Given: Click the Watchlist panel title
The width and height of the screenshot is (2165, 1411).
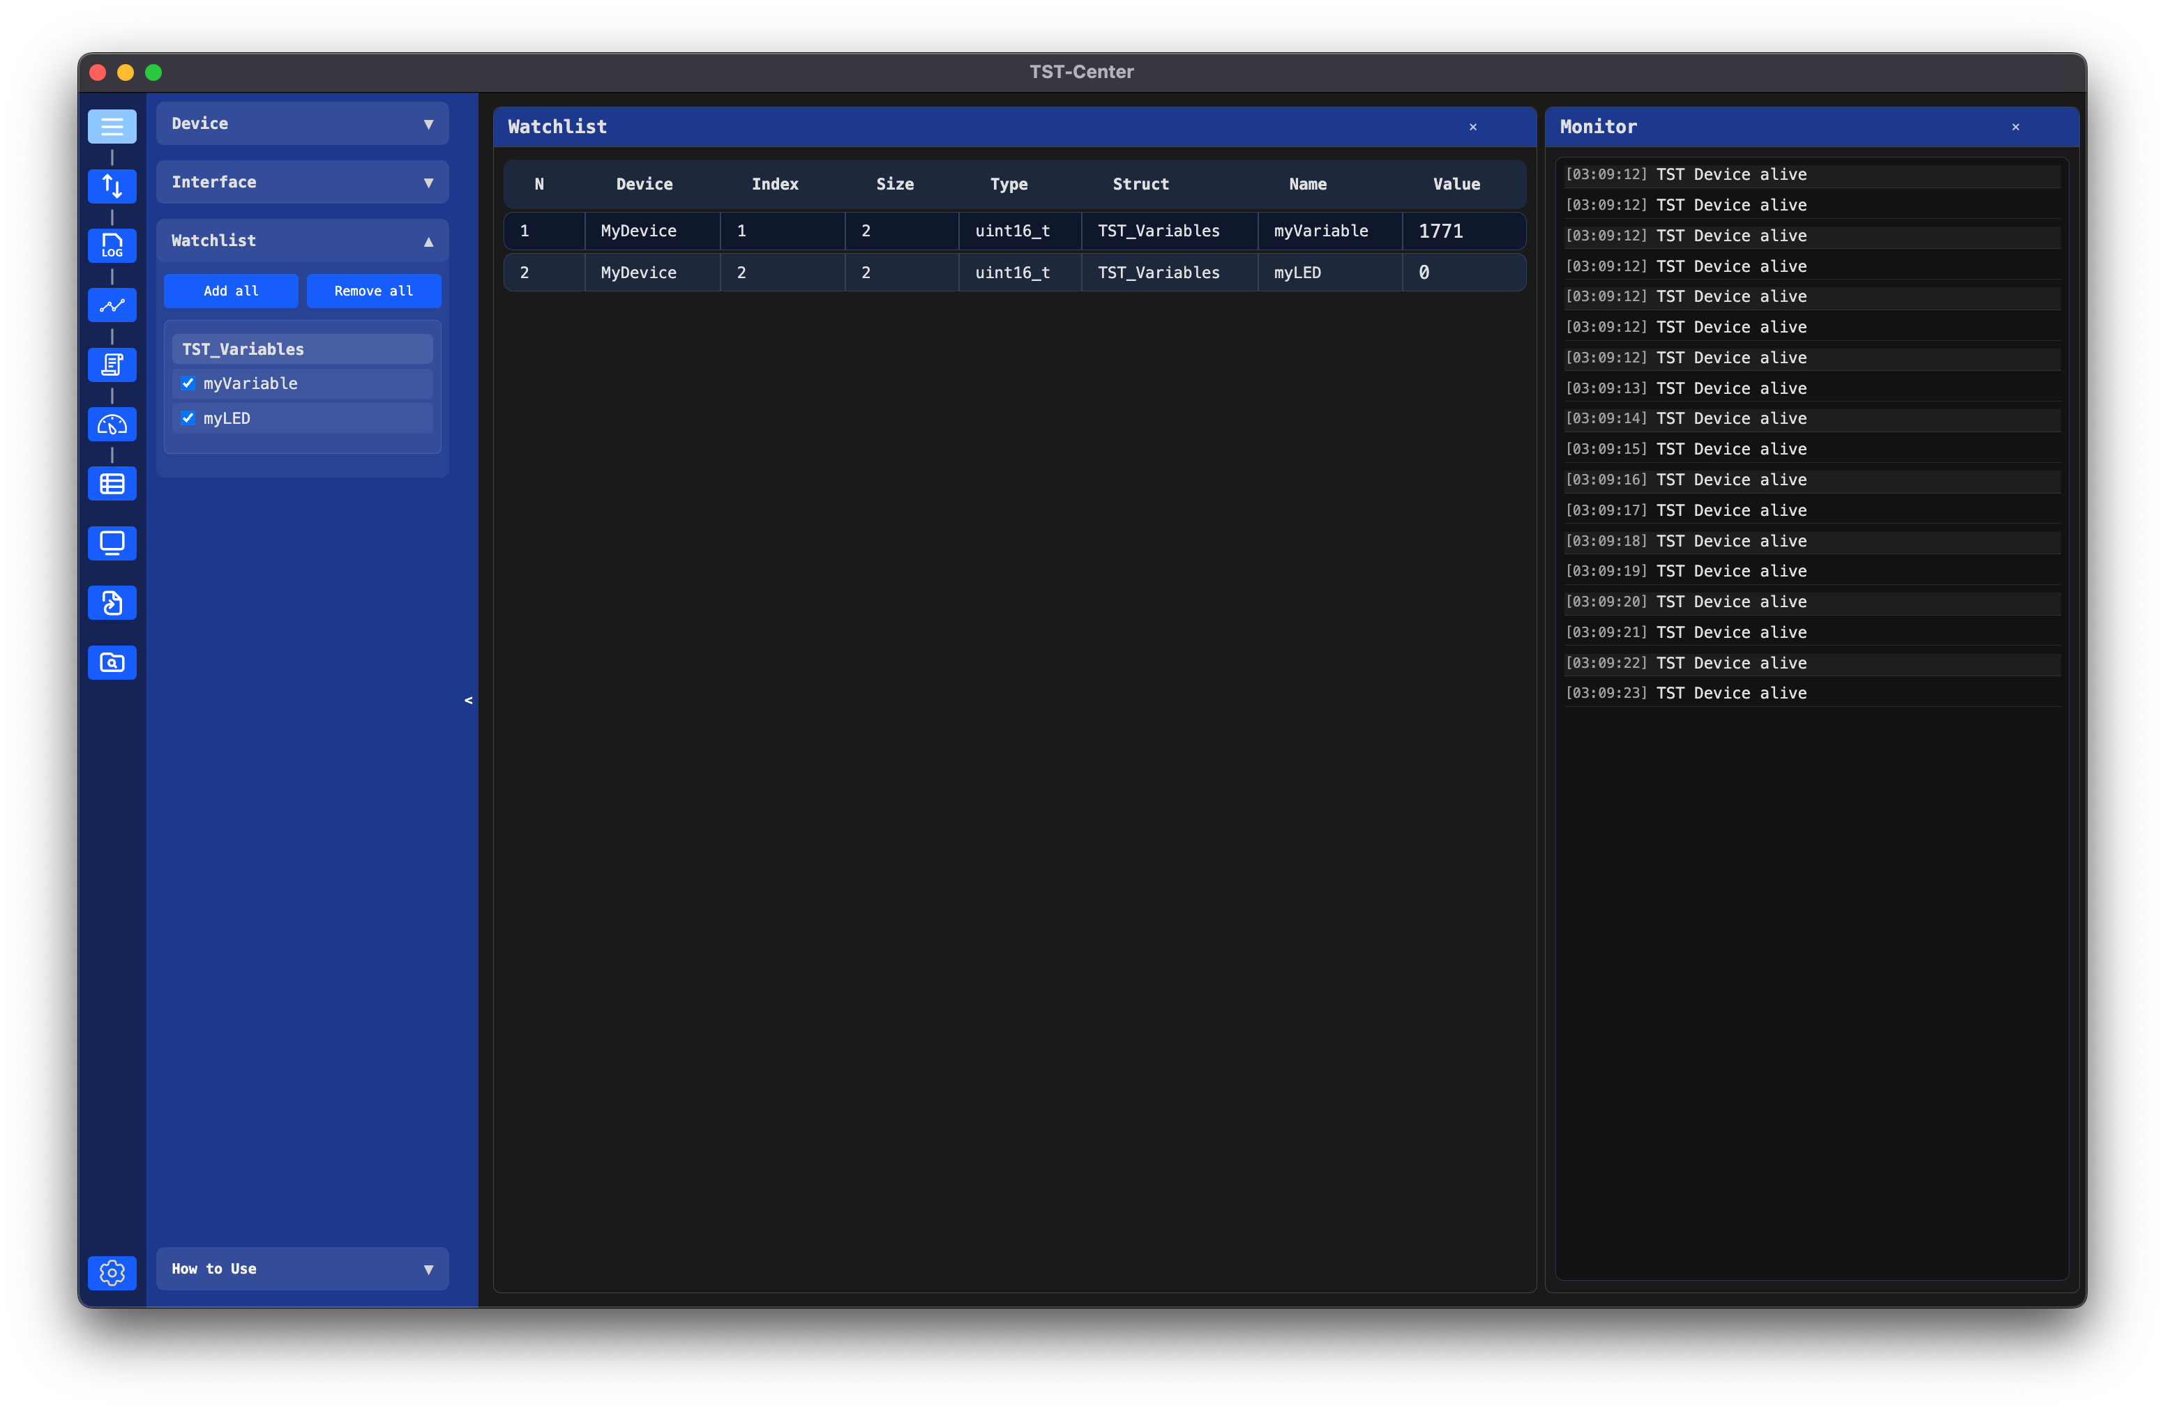Looking at the screenshot, I should (557, 128).
